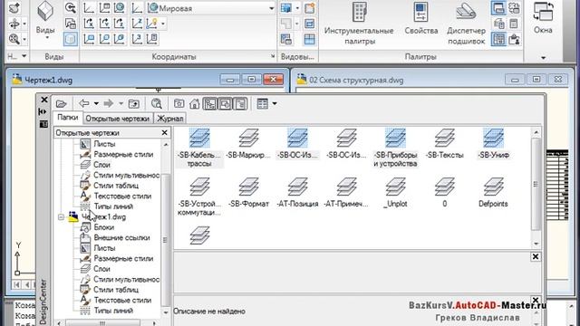Open DesignCenter Search magnifier icon
This screenshot has height=326, width=580.
coord(157,104)
